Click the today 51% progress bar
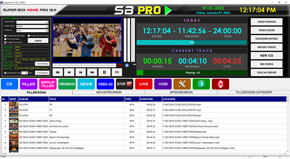 192,43
